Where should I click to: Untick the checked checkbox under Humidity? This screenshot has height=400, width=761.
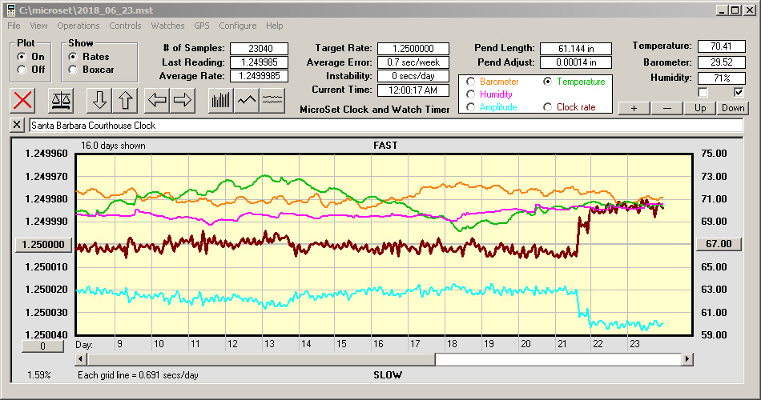(739, 92)
